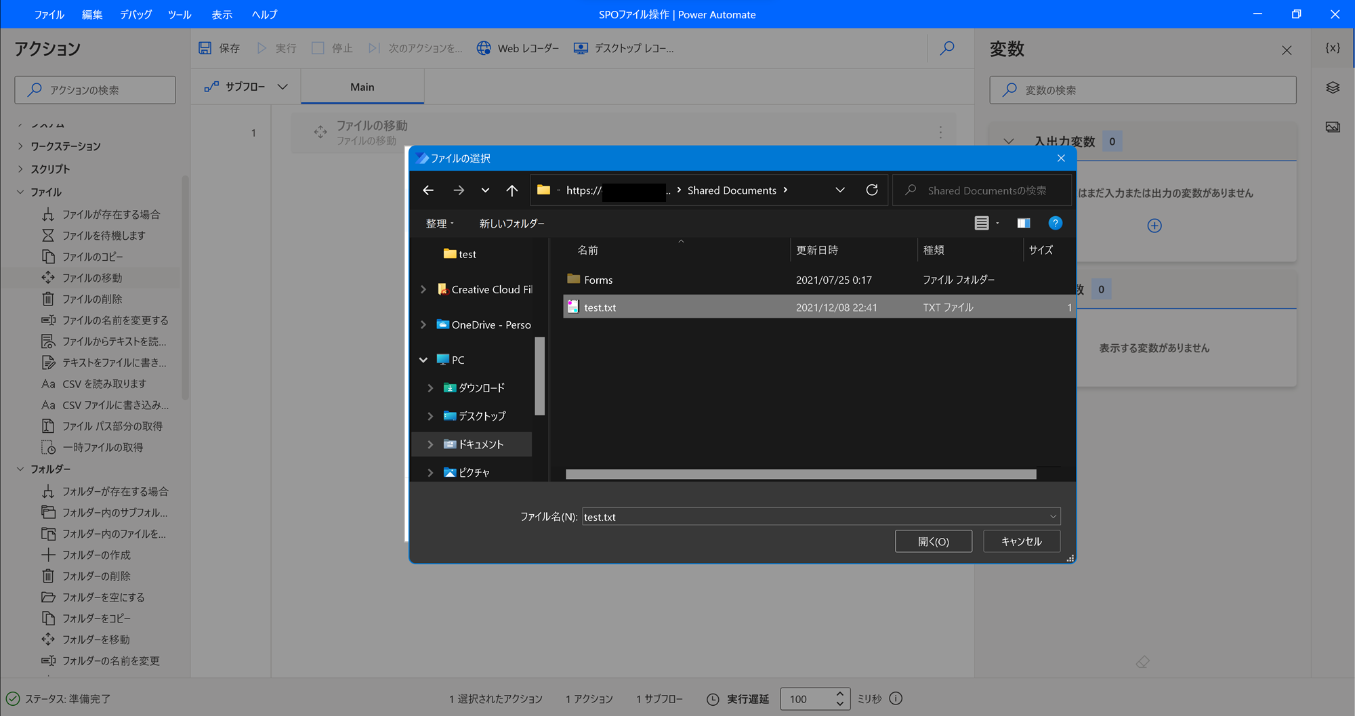Add a new input/output variable
This screenshot has height=716, width=1355.
click(x=1154, y=226)
